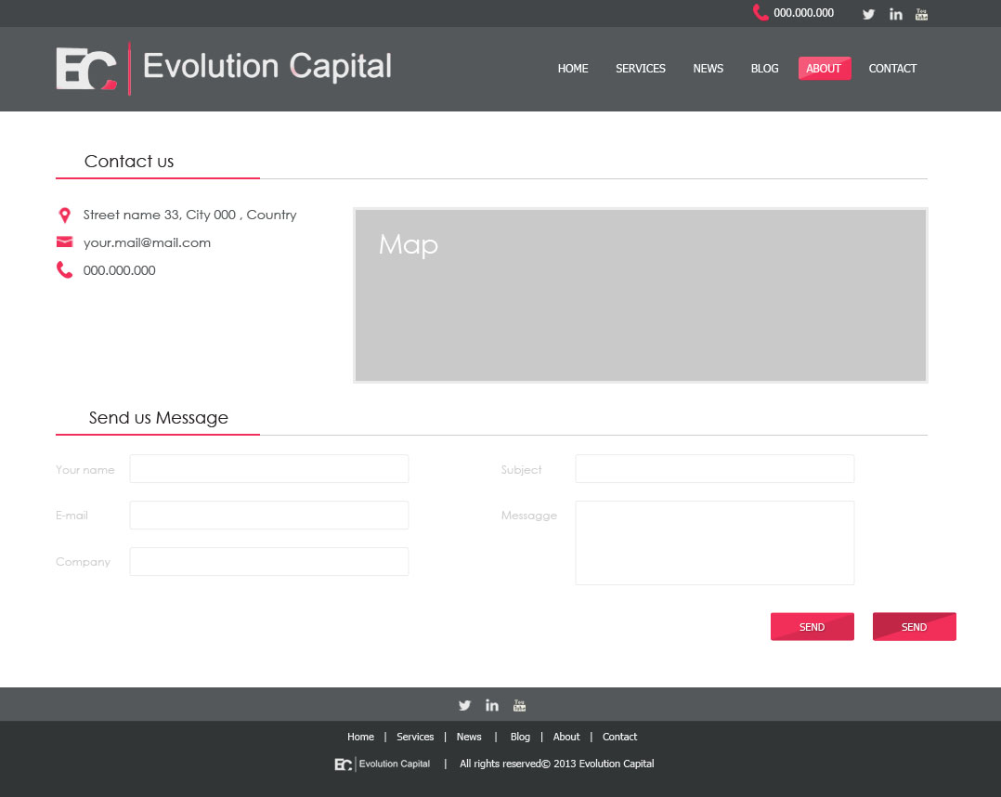Image resolution: width=1001 pixels, height=797 pixels.
Task: Open CONTACT in the header navigation
Action: point(892,69)
